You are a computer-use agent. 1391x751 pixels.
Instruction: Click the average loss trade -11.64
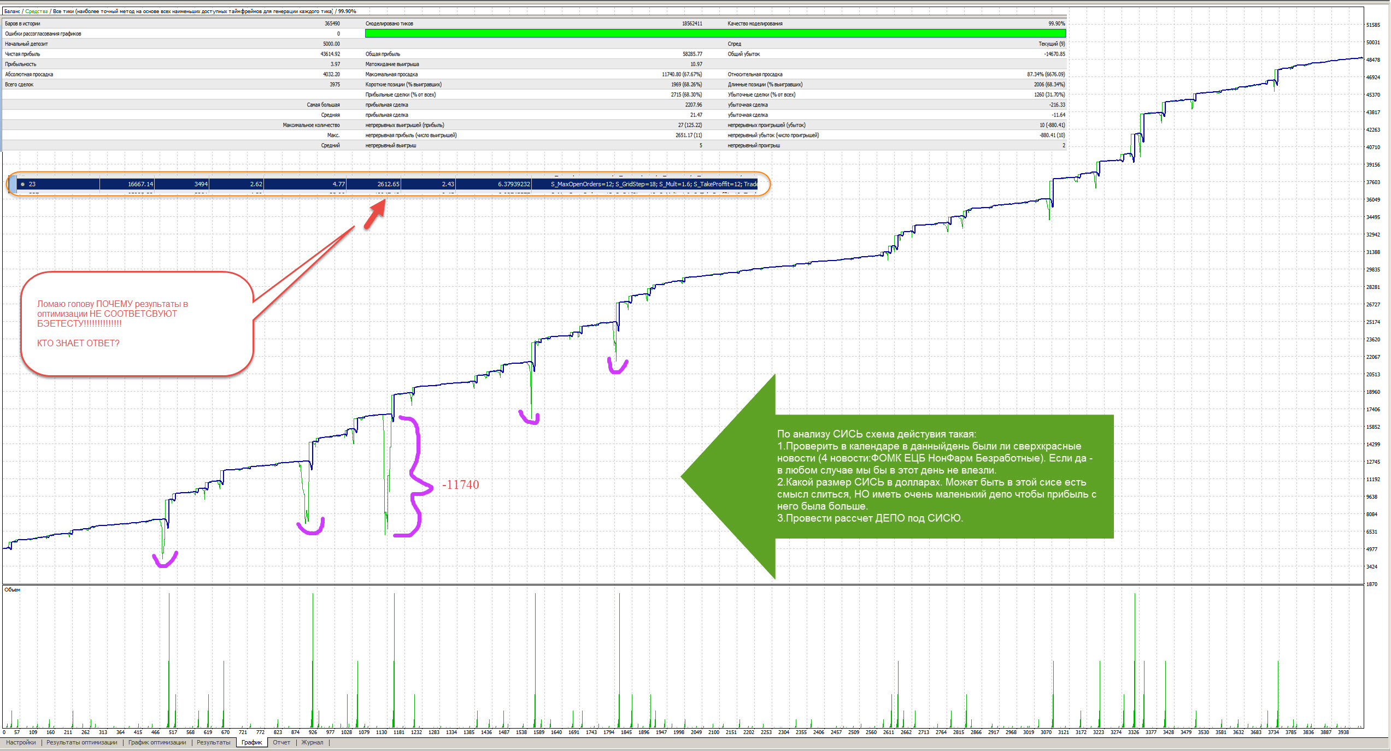click(x=1058, y=115)
